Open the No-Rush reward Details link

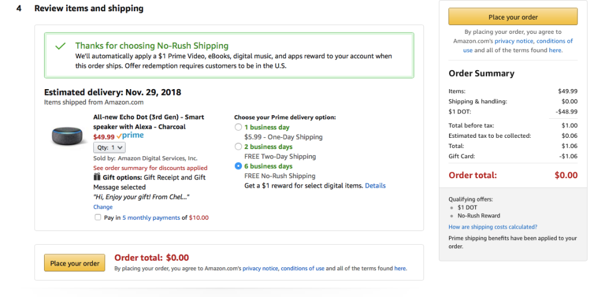point(375,186)
